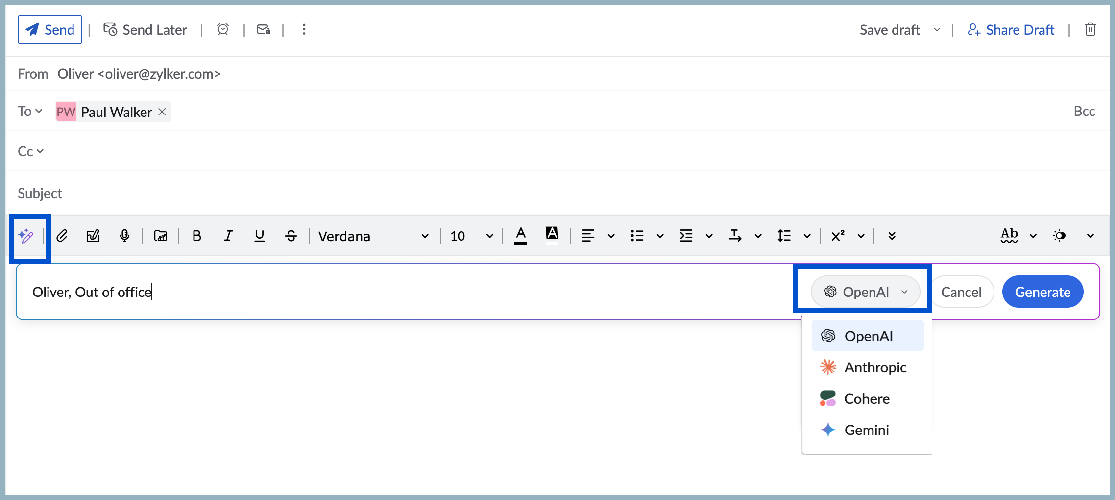Open the signature editor icon
The image size is (1115, 500).
[93, 236]
